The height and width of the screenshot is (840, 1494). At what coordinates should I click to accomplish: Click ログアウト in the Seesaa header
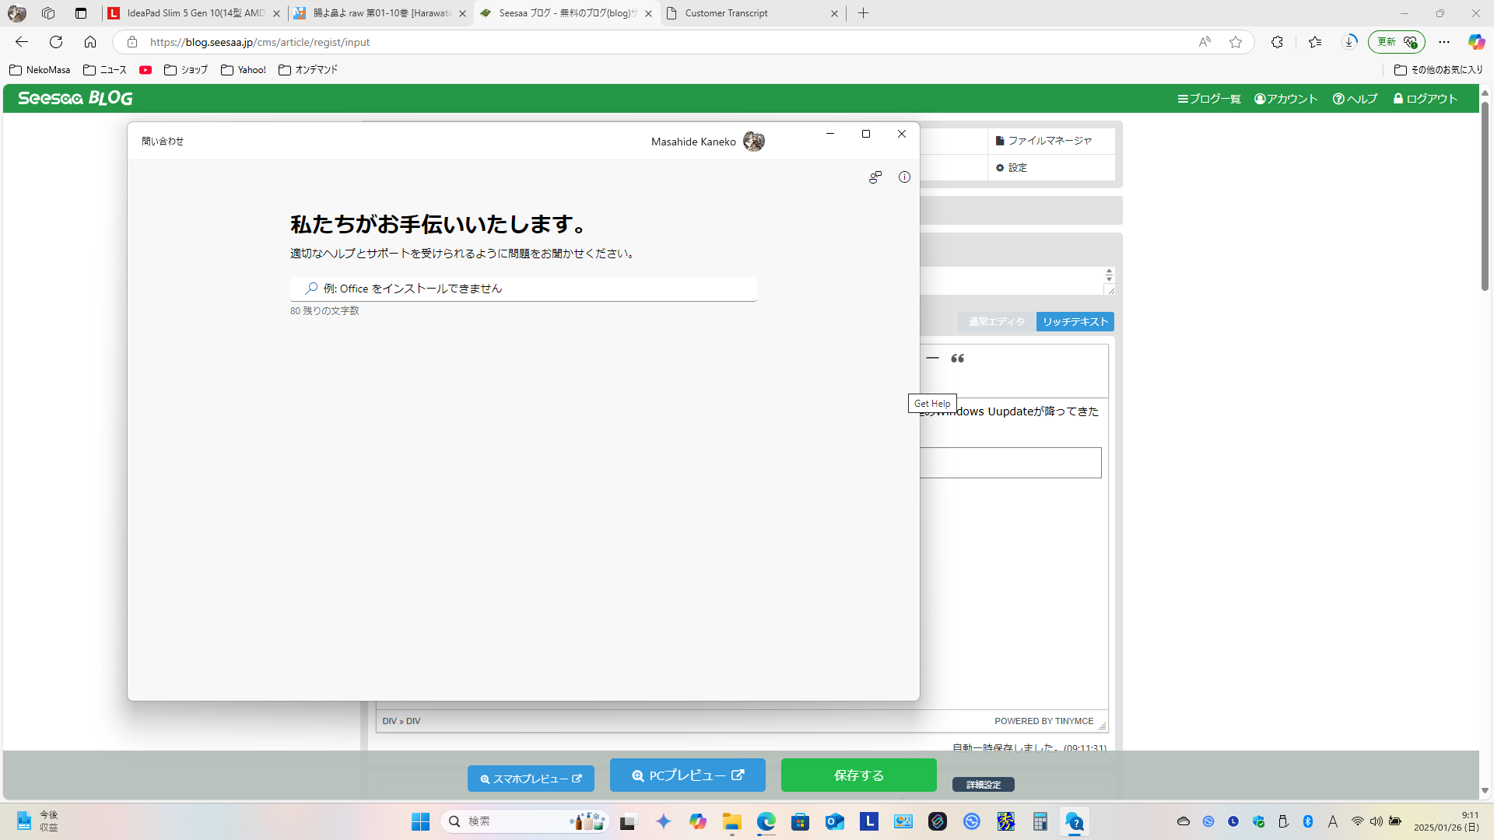pyautogui.click(x=1426, y=99)
